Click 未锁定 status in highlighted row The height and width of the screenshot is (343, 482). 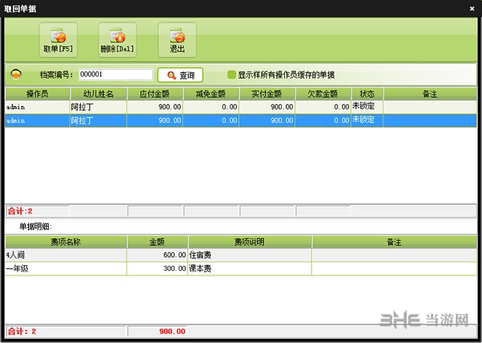click(x=363, y=120)
